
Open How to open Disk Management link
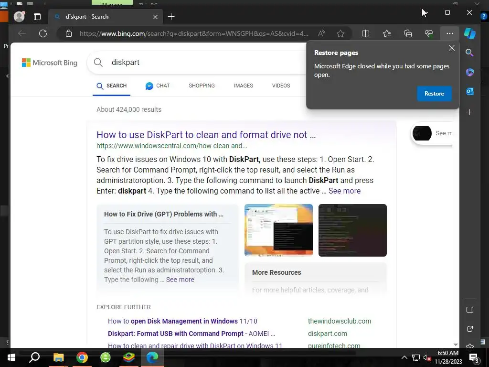click(x=182, y=321)
